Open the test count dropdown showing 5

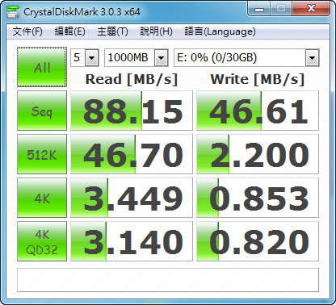click(x=85, y=57)
